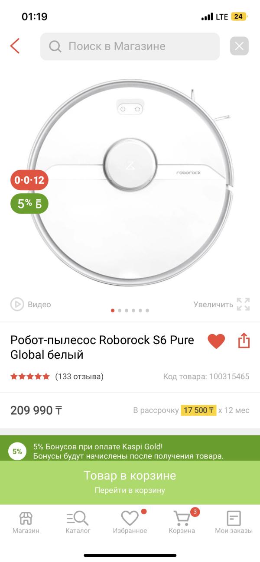Select the last image pagination dot

pos(147,311)
